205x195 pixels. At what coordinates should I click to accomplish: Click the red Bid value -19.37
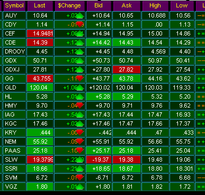[99, 159]
